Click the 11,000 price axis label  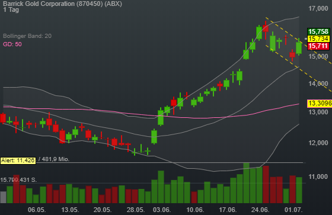tap(318, 177)
